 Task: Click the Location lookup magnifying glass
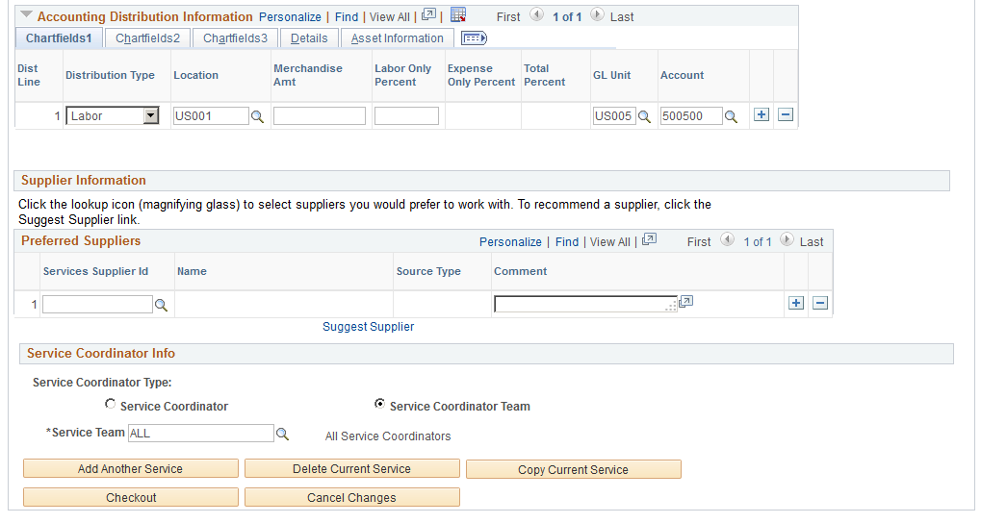[257, 116]
